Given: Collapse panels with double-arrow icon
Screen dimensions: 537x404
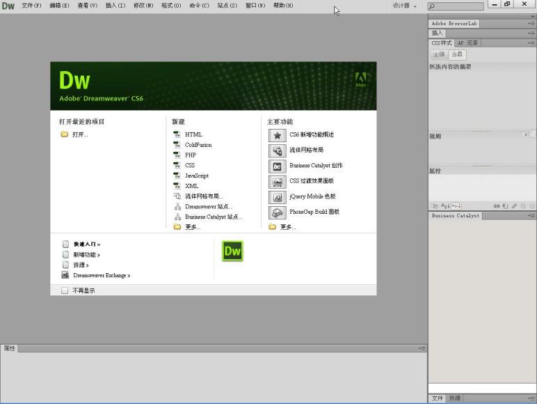Looking at the screenshot, I should [532, 16].
